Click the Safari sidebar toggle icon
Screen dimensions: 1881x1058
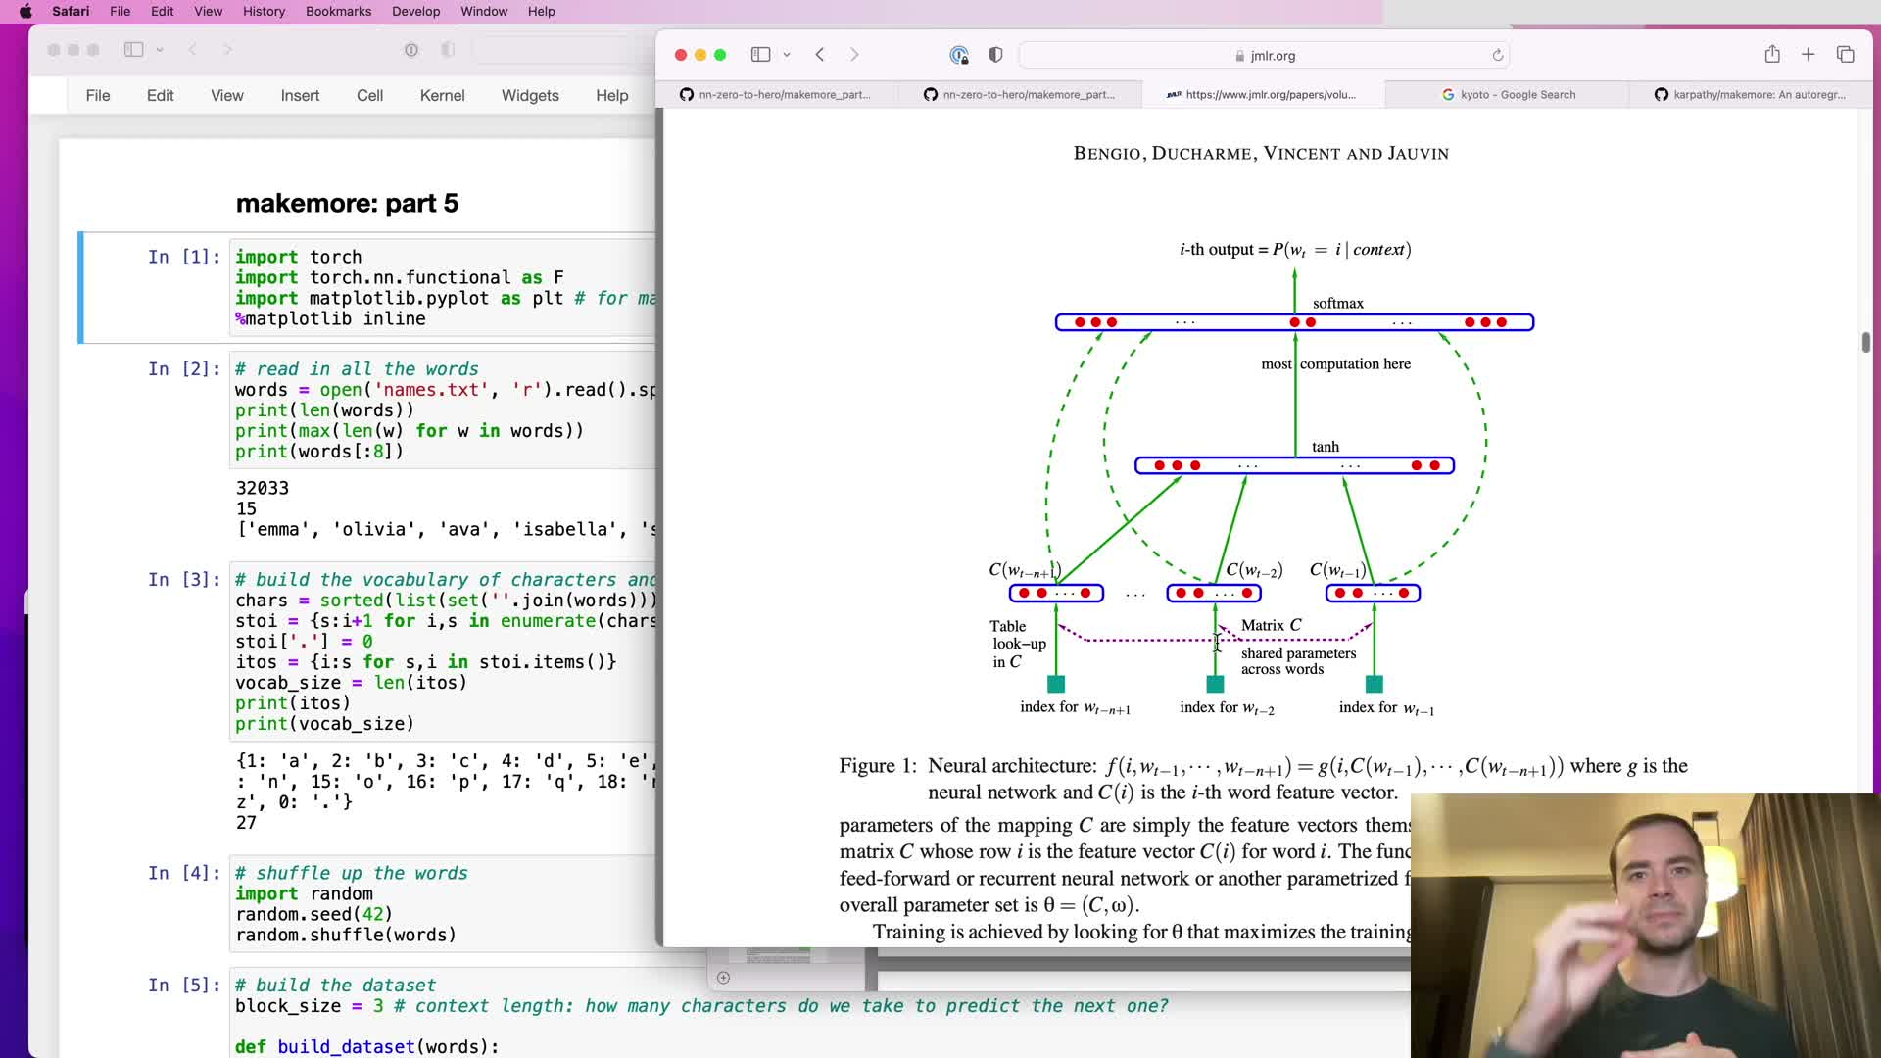coord(760,55)
